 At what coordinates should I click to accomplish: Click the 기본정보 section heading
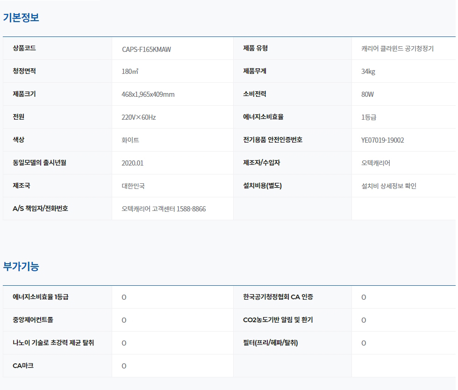pyautogui.click(x=21, y=18)
